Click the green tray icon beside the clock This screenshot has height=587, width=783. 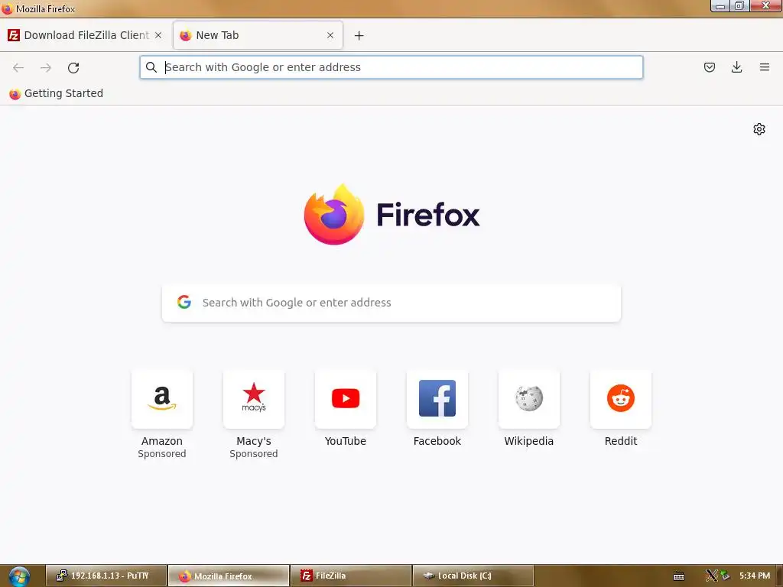[x=725, y=576]
